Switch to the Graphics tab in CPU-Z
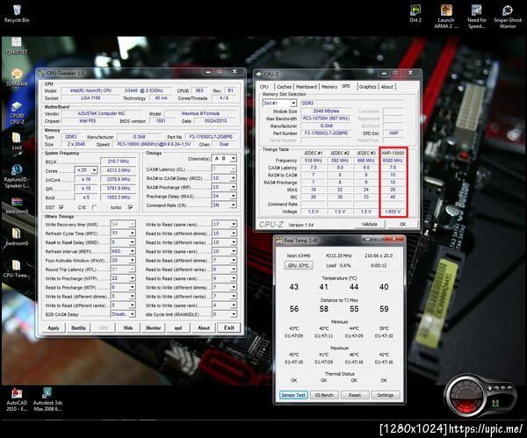The image size is (527, 438). (x=368, y=87)
